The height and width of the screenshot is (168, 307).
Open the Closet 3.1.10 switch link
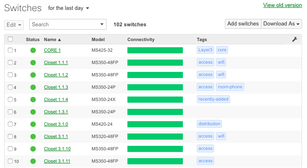click(x=57, y=149)
